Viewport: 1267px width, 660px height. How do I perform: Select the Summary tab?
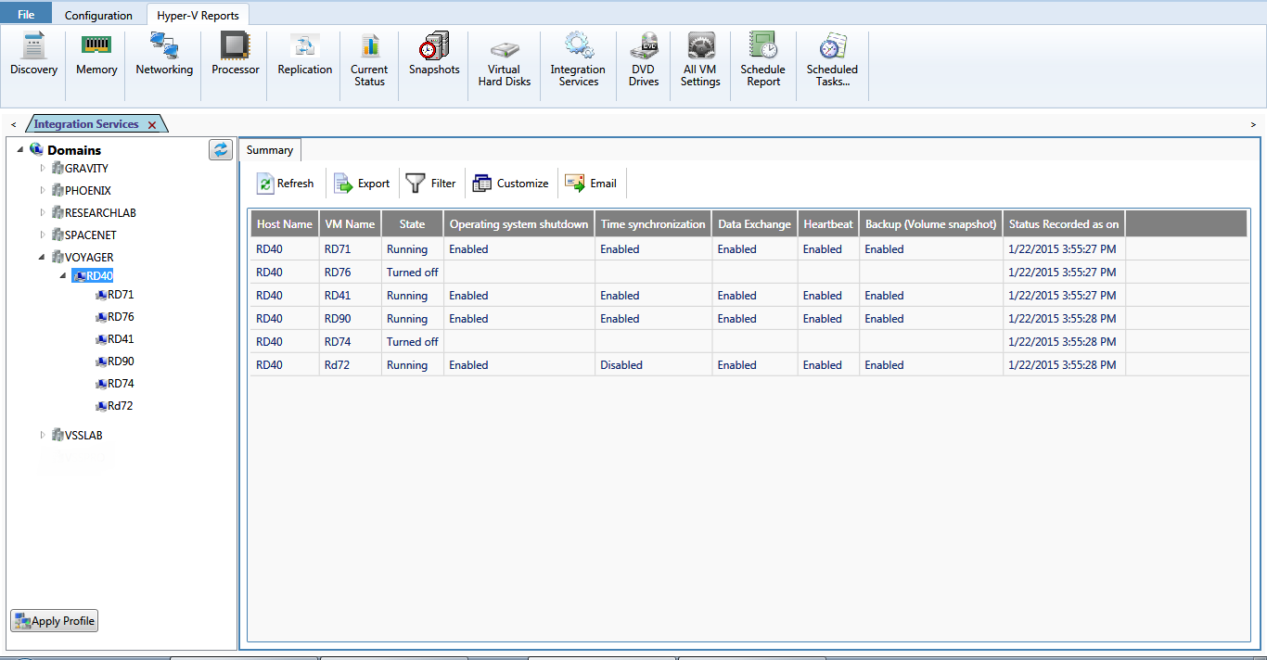(270, 150)
